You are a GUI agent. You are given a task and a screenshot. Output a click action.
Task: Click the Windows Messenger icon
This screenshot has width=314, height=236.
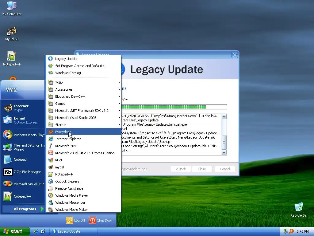point(51,202)
